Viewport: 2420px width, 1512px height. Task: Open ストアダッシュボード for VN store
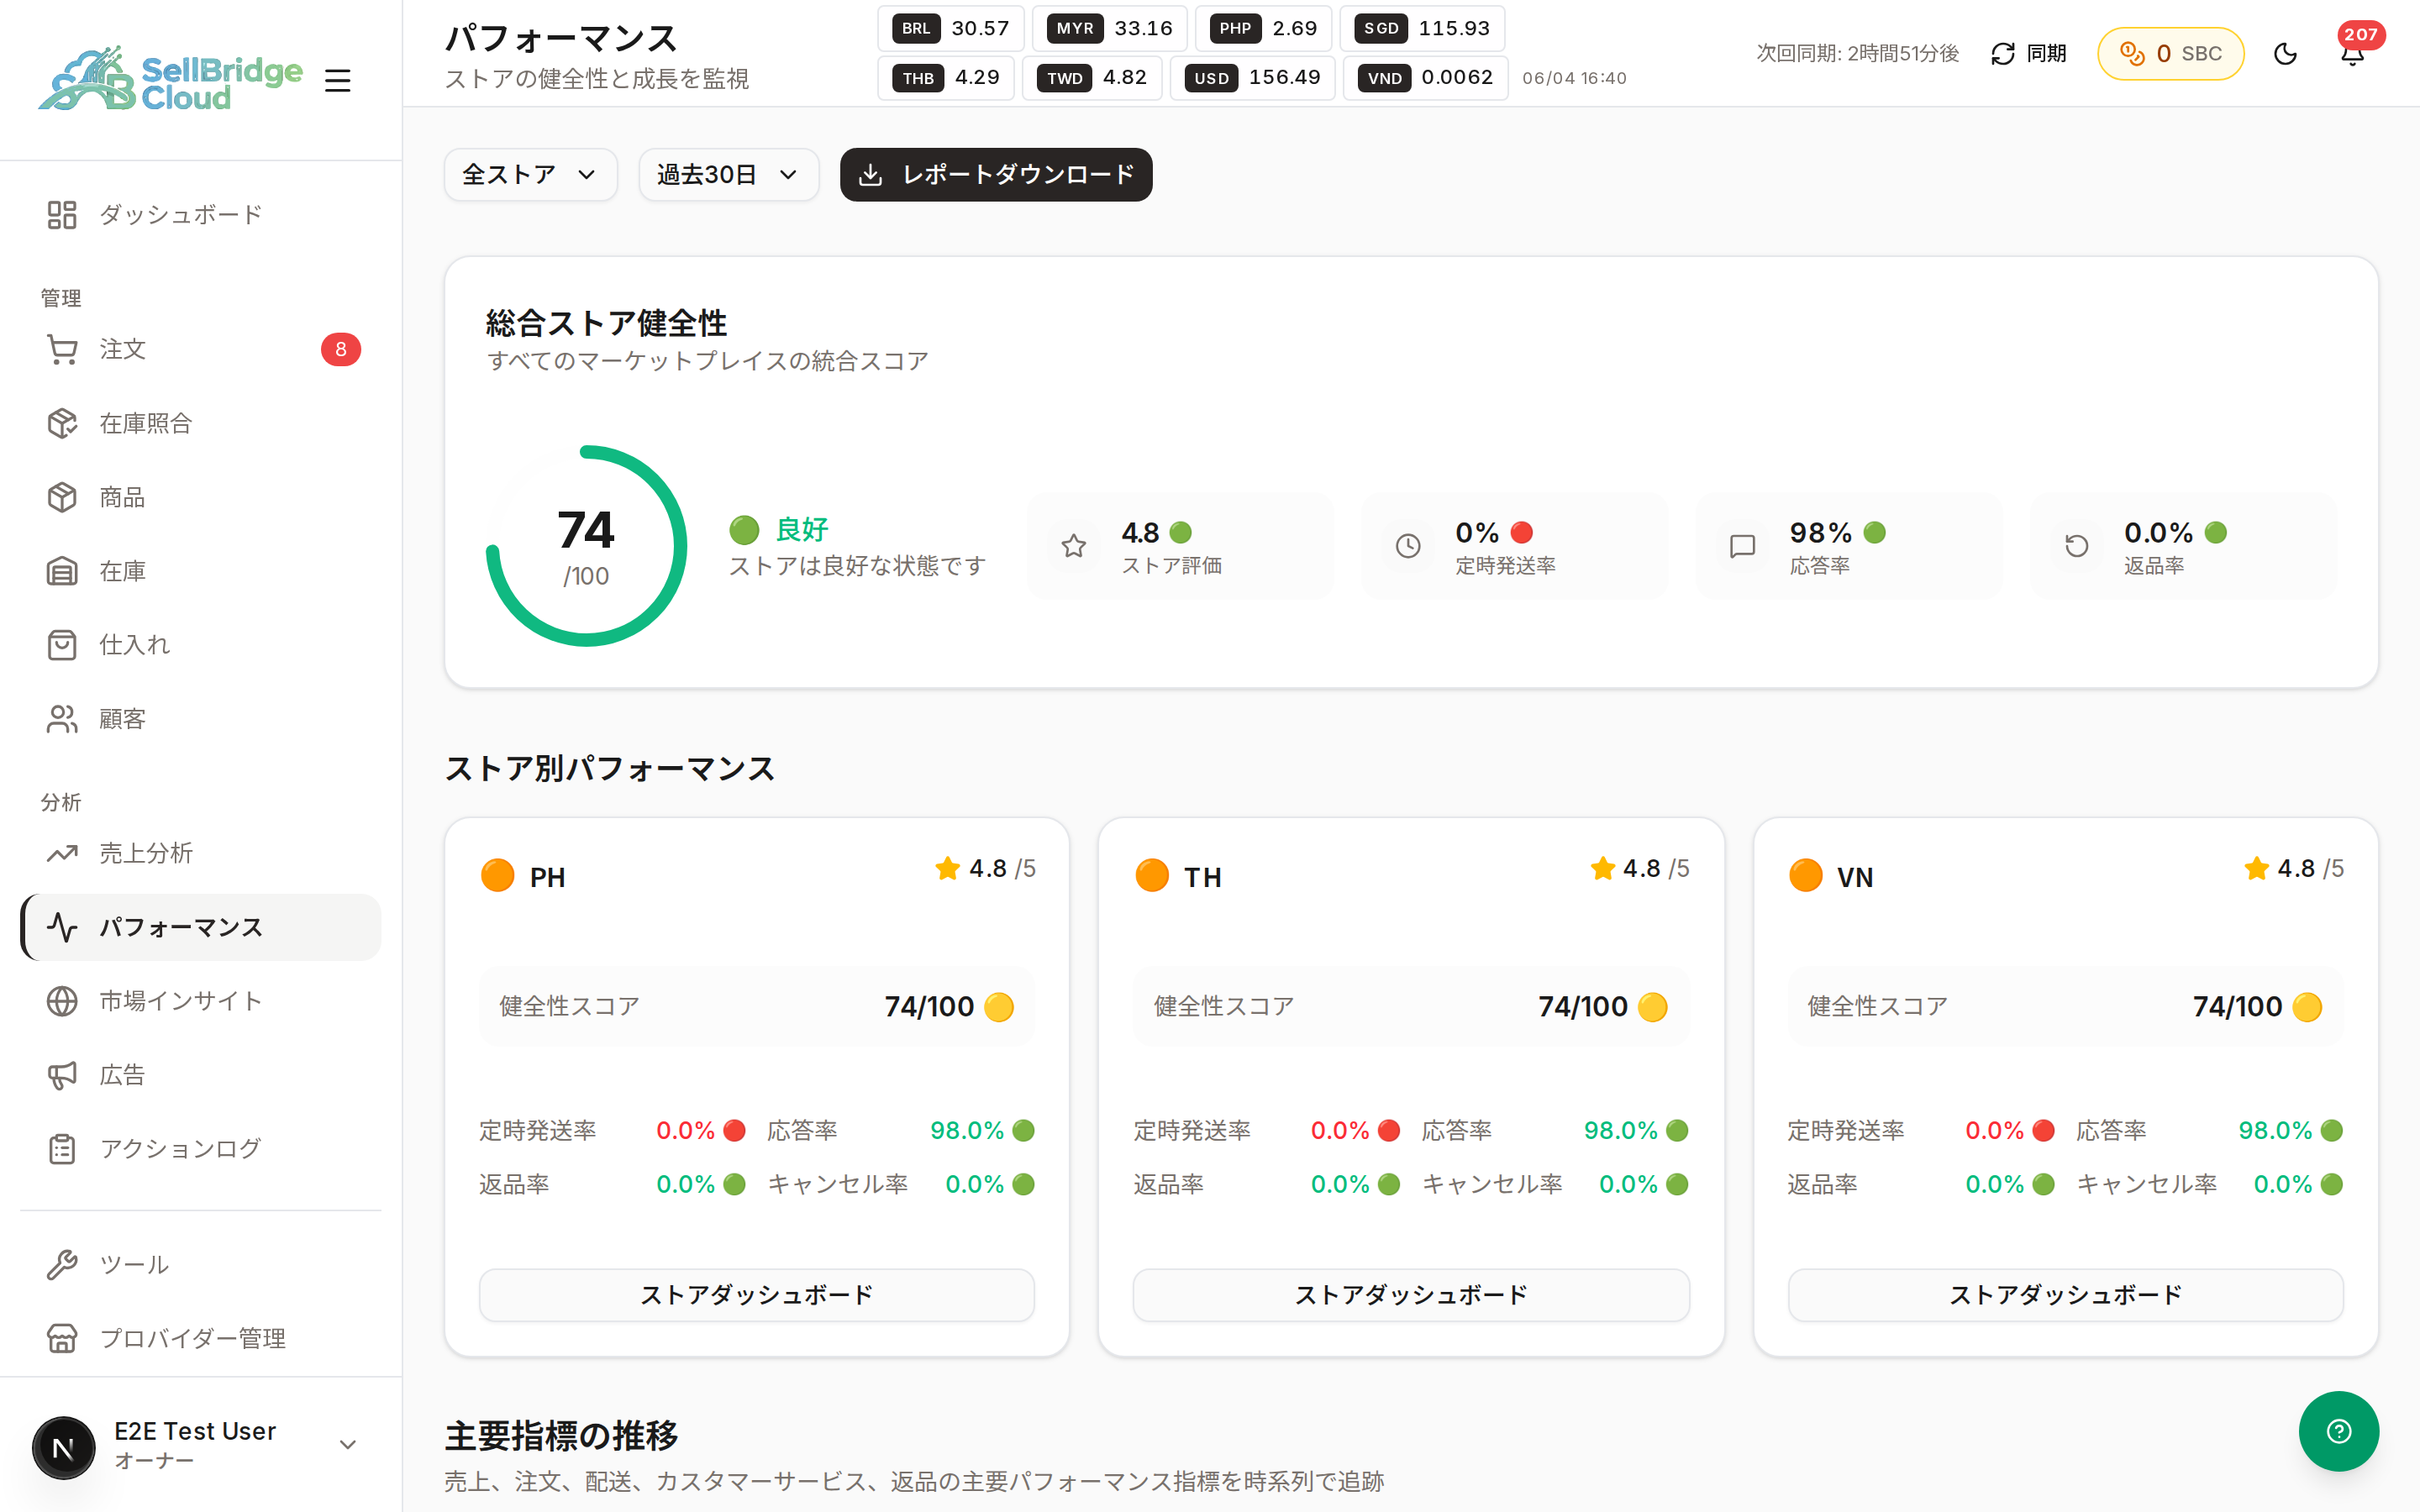tap(2065, 1295)
